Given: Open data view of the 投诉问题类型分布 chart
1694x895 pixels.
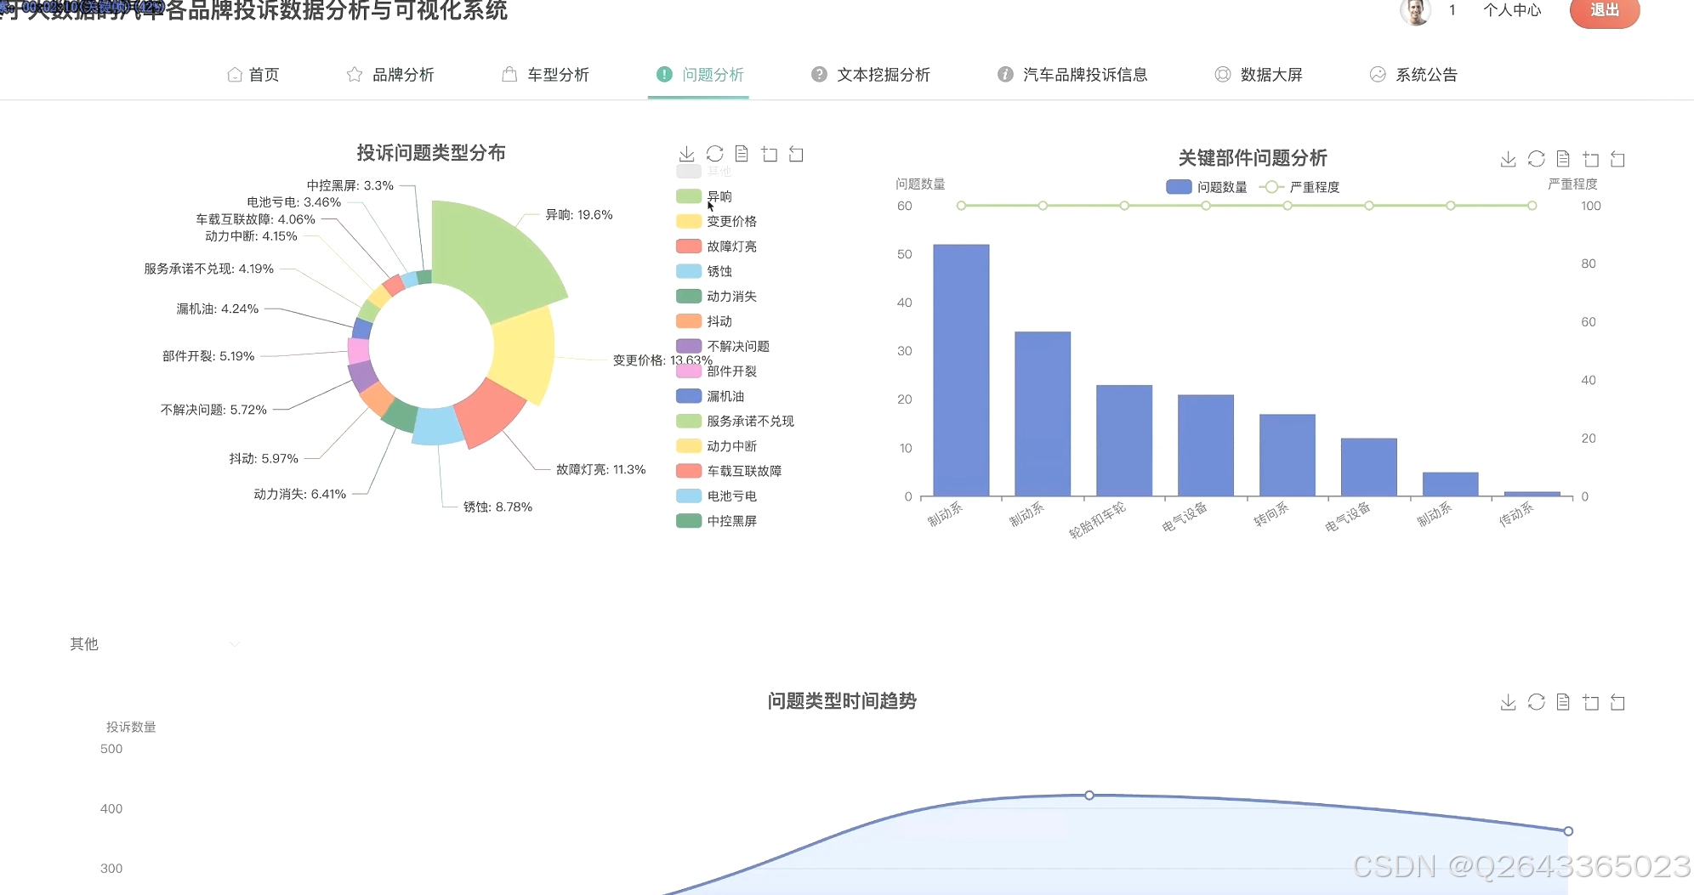Looking at the screenshot, I should pyautogui.click(x=742, y=154).
